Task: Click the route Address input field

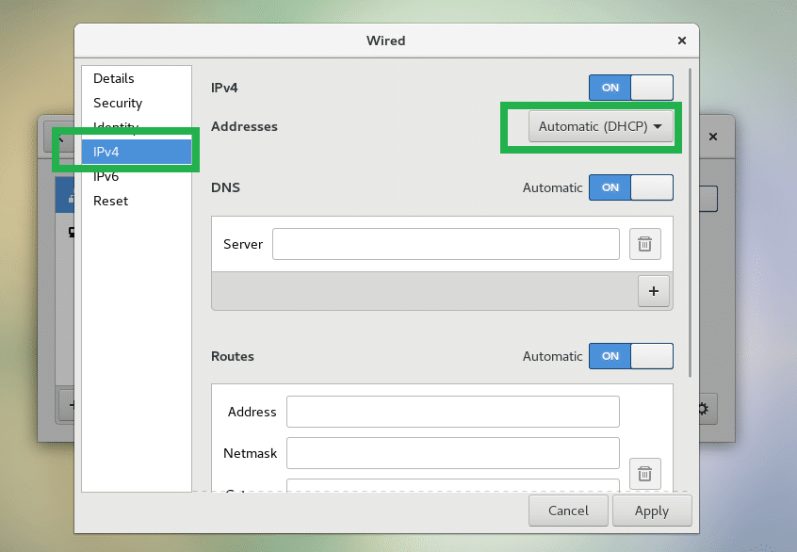Action: (452, 412)
